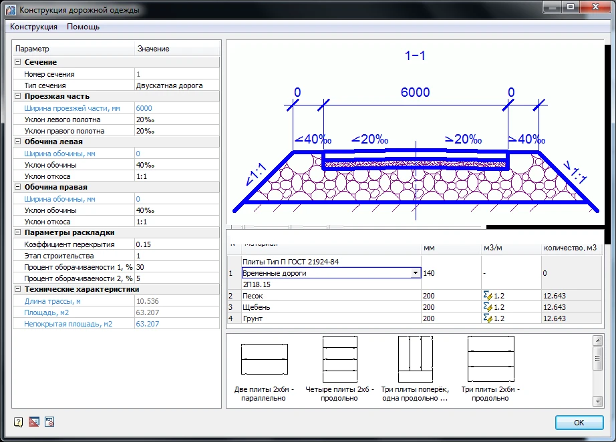Viewport: 616px width, 442px height.
Task: Click the Ширина проезжей части value 6000
Action: (144, 108)
